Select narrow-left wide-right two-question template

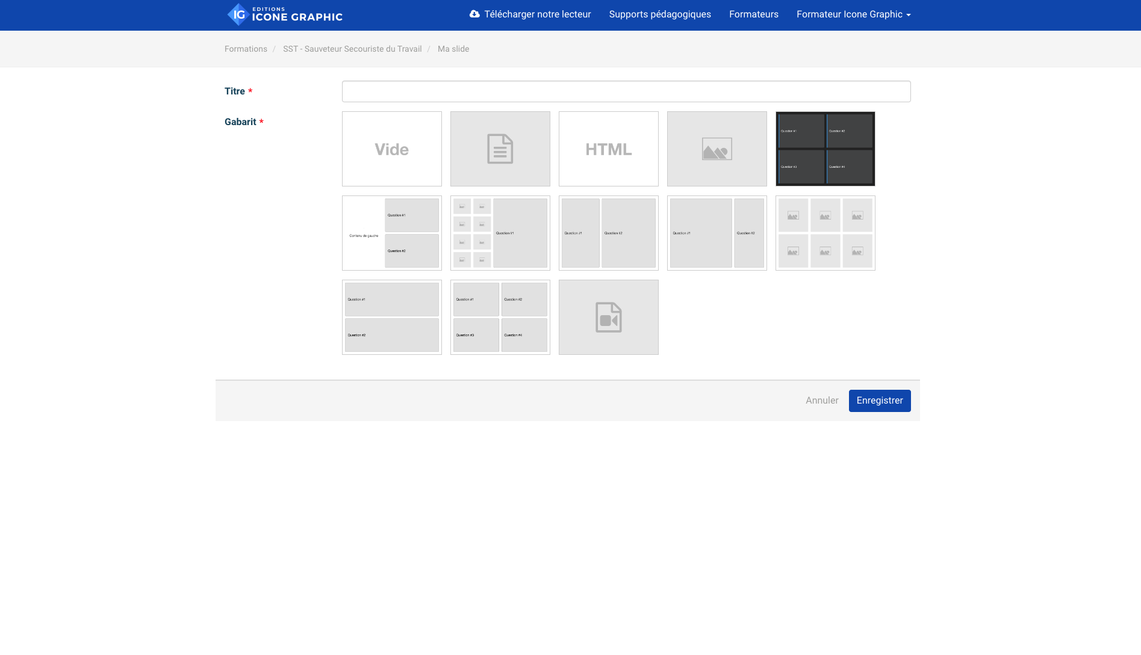point(609,233)
